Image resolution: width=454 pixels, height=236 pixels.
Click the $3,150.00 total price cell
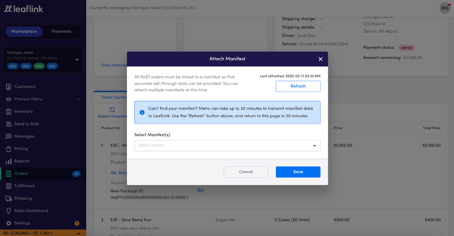431,146
